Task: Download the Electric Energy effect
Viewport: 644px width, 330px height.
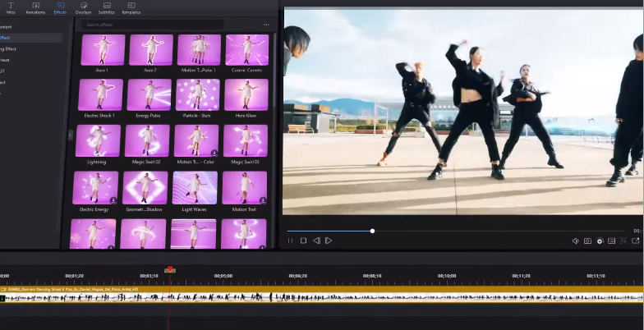Action: tap(113, 199)
